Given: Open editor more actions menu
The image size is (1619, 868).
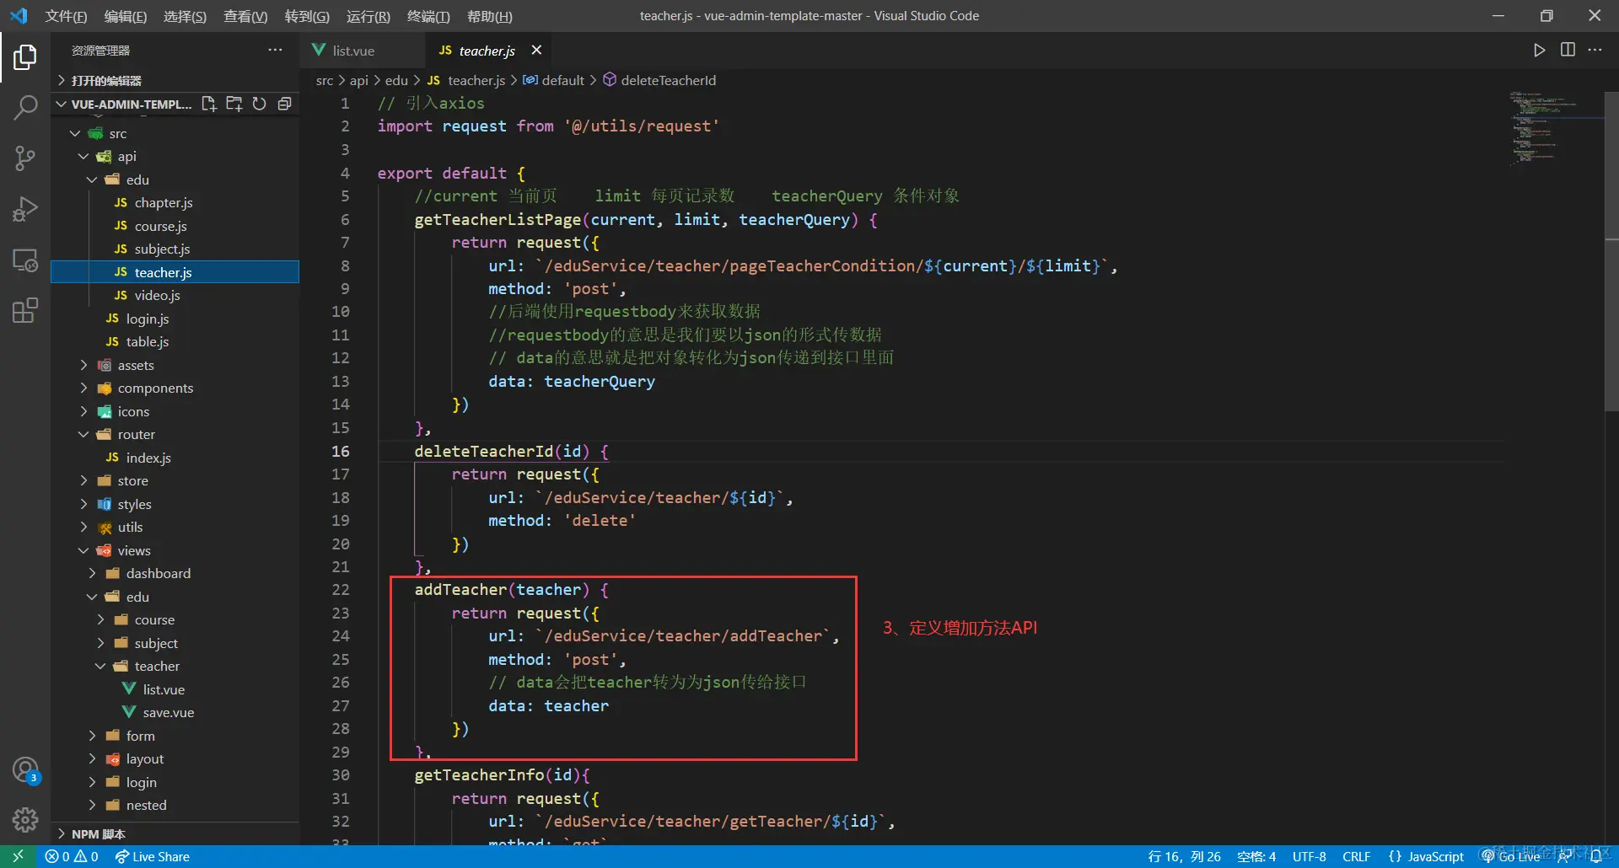Looking at the screenshot, I should 1595,51.
